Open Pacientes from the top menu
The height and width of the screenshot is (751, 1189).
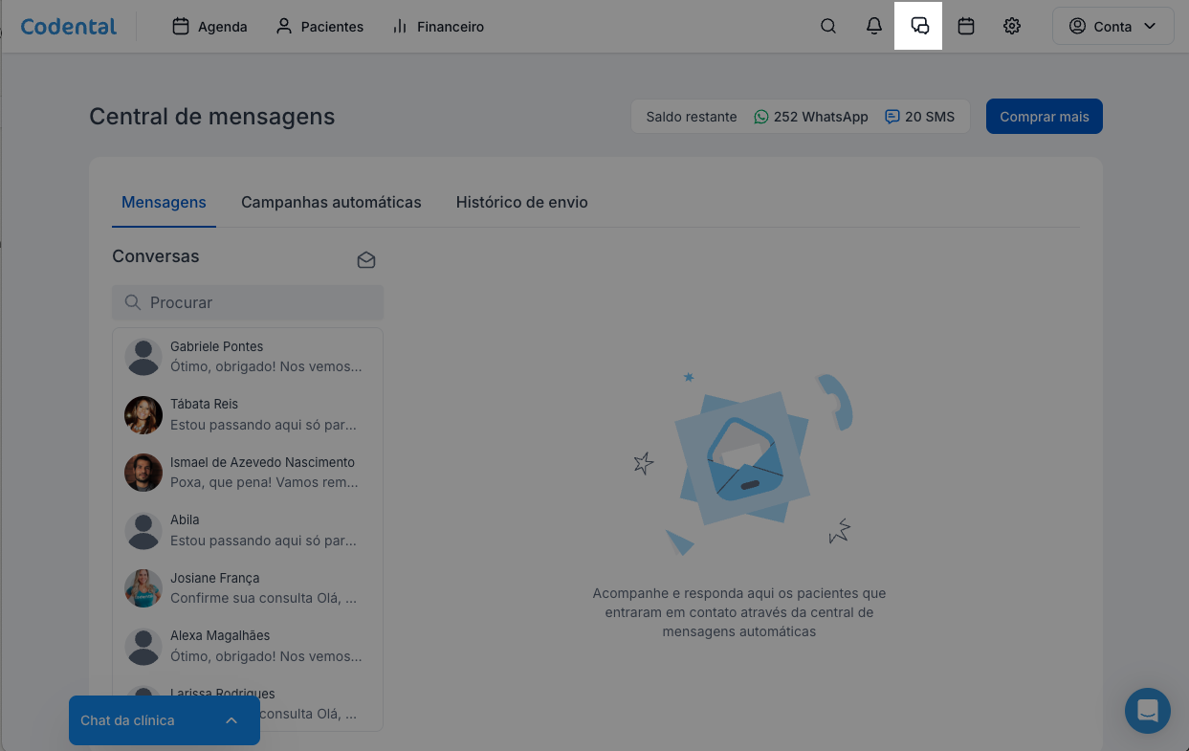319,27
